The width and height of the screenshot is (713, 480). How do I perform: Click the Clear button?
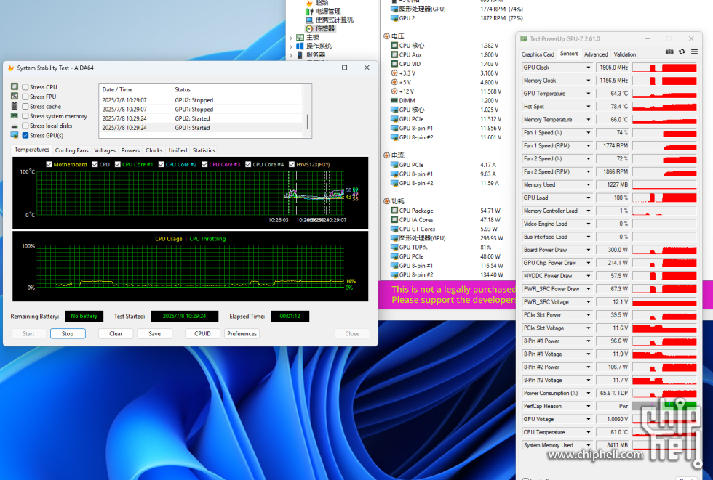(116, 333)
